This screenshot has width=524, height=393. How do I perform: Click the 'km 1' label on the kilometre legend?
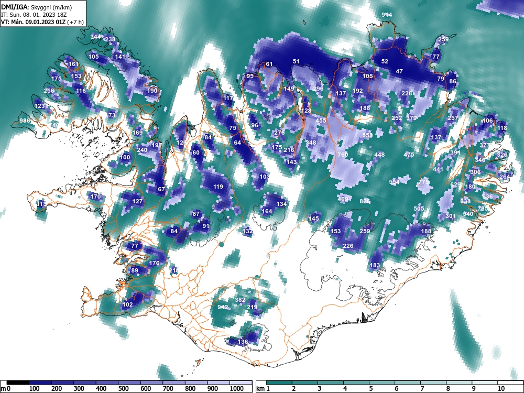coord(263,388)
